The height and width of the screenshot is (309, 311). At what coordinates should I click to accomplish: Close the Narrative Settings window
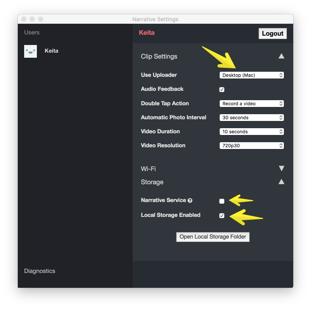24,19
